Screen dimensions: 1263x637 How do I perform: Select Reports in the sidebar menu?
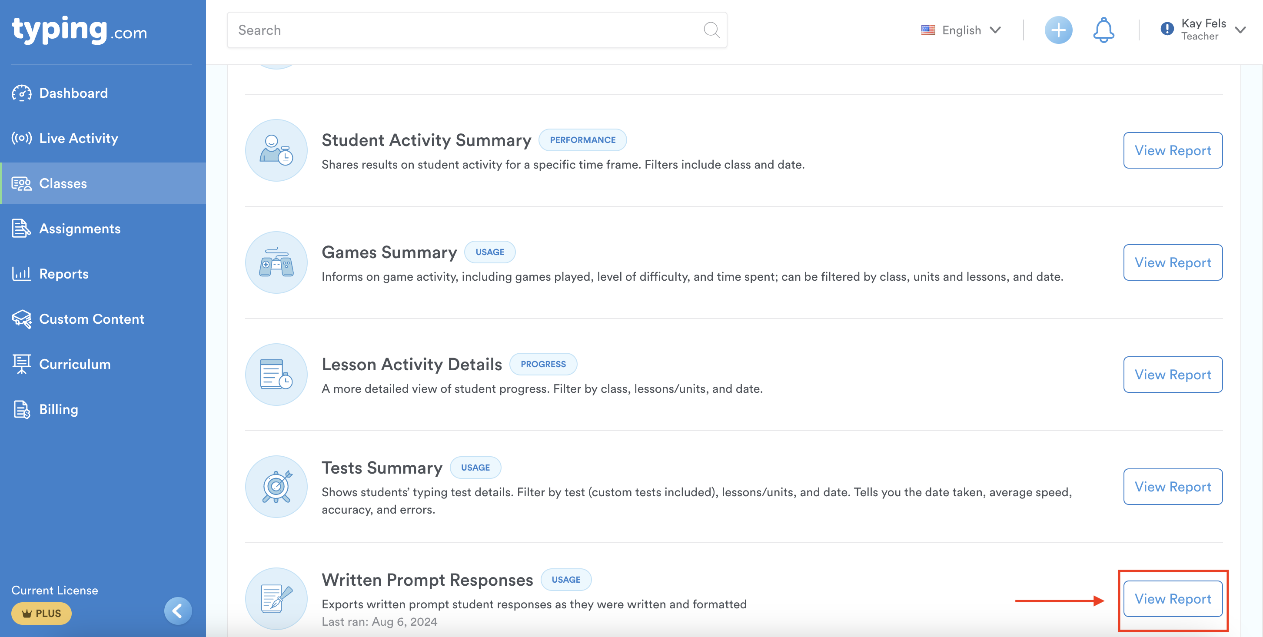[x=64, y=274]
